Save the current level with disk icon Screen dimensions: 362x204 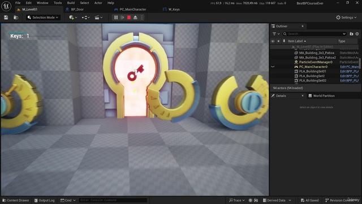[x=6, y=18]
